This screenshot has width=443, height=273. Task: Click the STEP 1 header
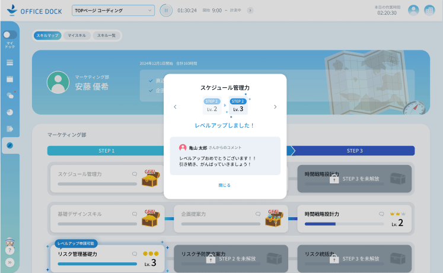tap(107, 151)
